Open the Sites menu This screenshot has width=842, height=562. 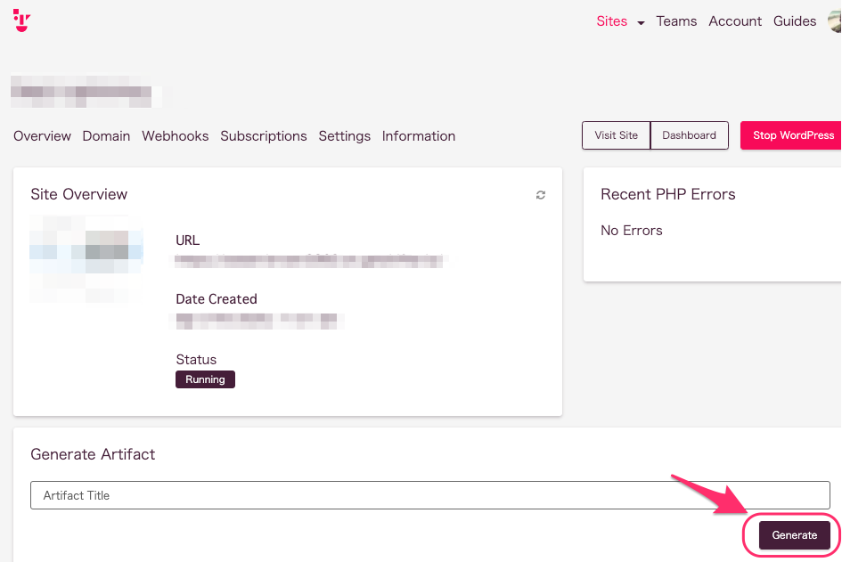click(x=611, y=21)
